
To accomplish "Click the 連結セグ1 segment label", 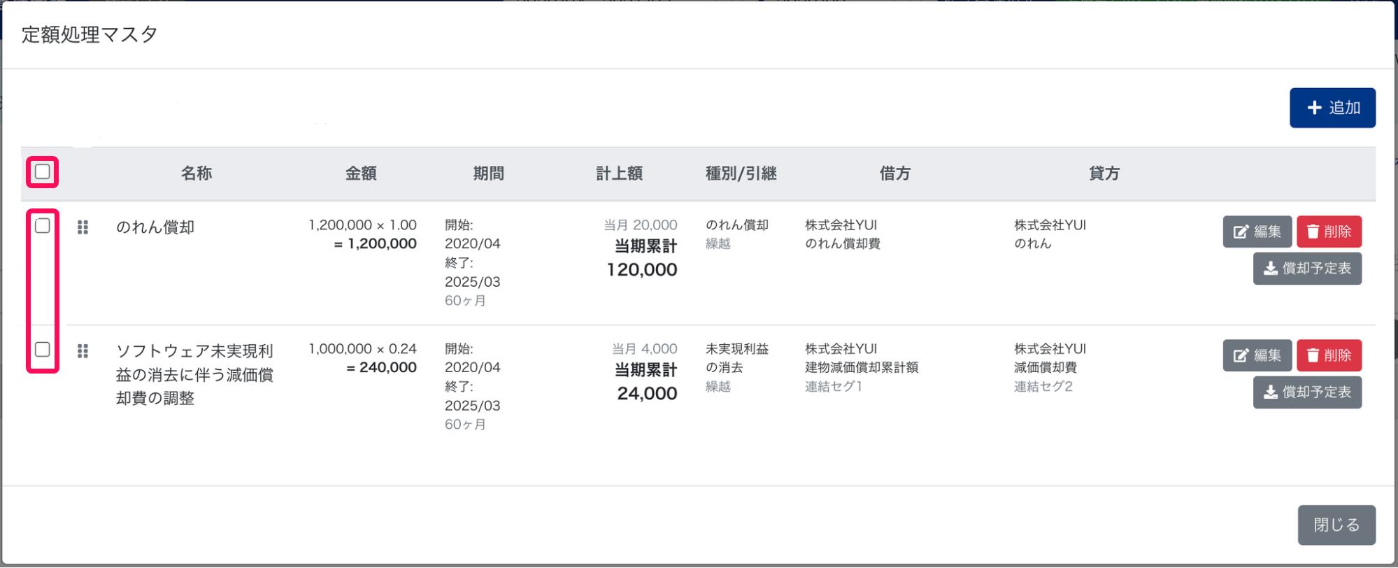I will coord(834,387).
